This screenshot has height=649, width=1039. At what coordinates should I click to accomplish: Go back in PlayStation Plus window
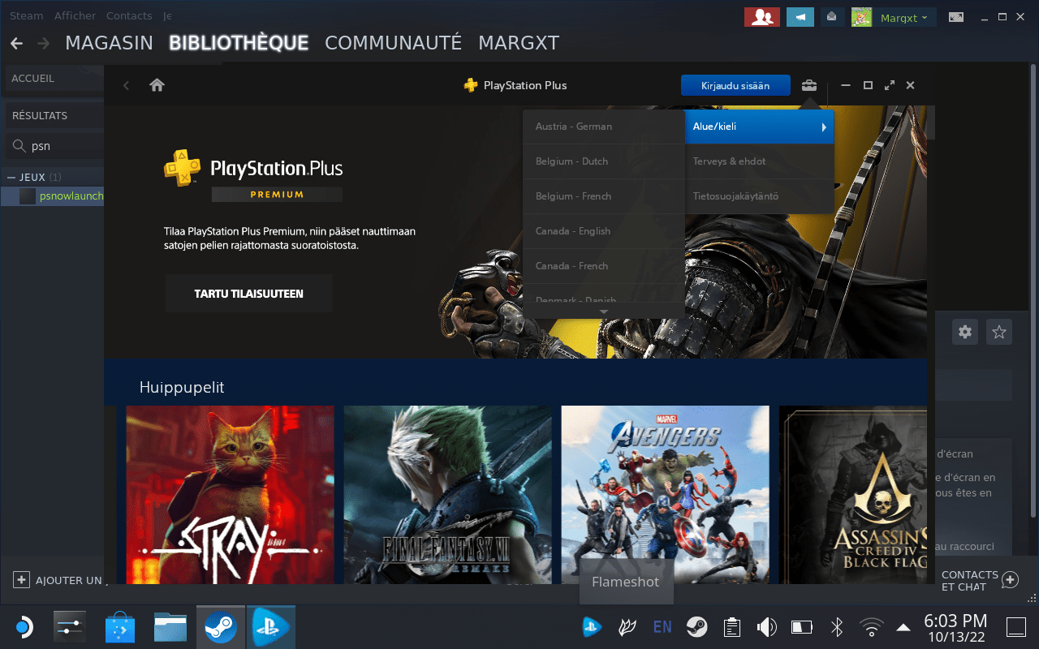pyautogui.click(x=126, y=85)
